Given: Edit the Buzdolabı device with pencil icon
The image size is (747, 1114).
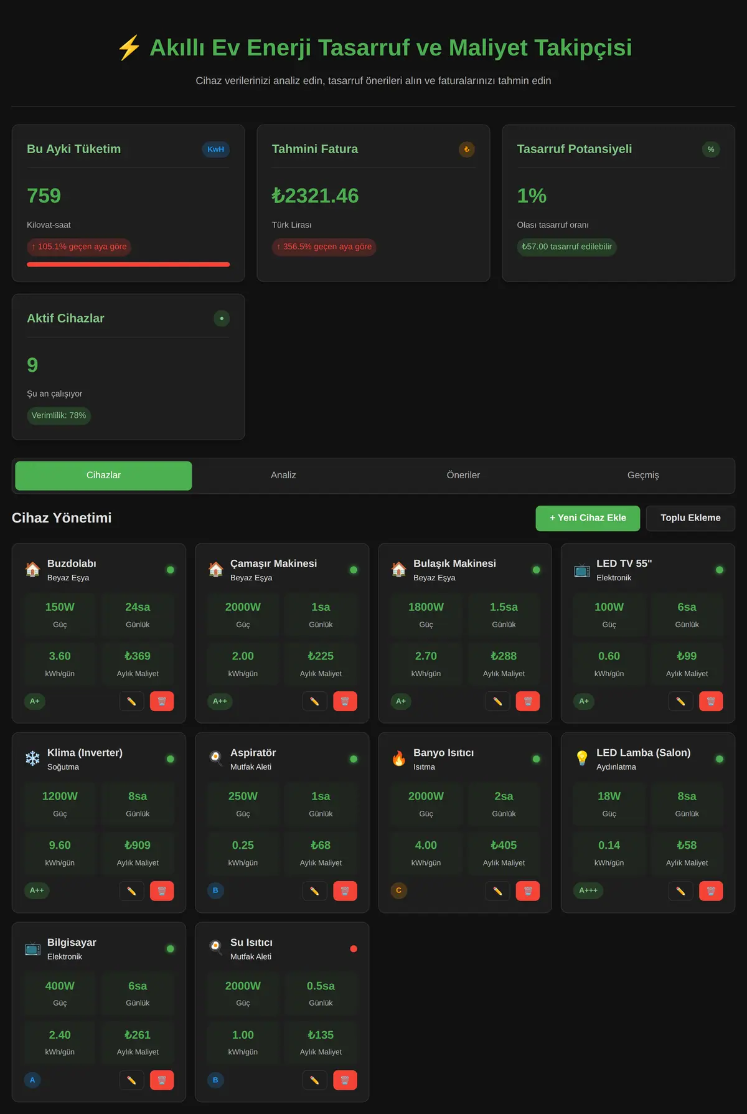Looking at the screenshot, I should pos(131,701).
